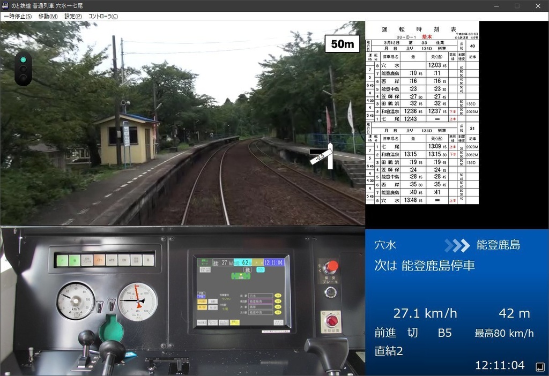Click the signal indicator at top-left
Image resolution: width=549 pixels, height=376 pixels.
(x=24, y=70)
